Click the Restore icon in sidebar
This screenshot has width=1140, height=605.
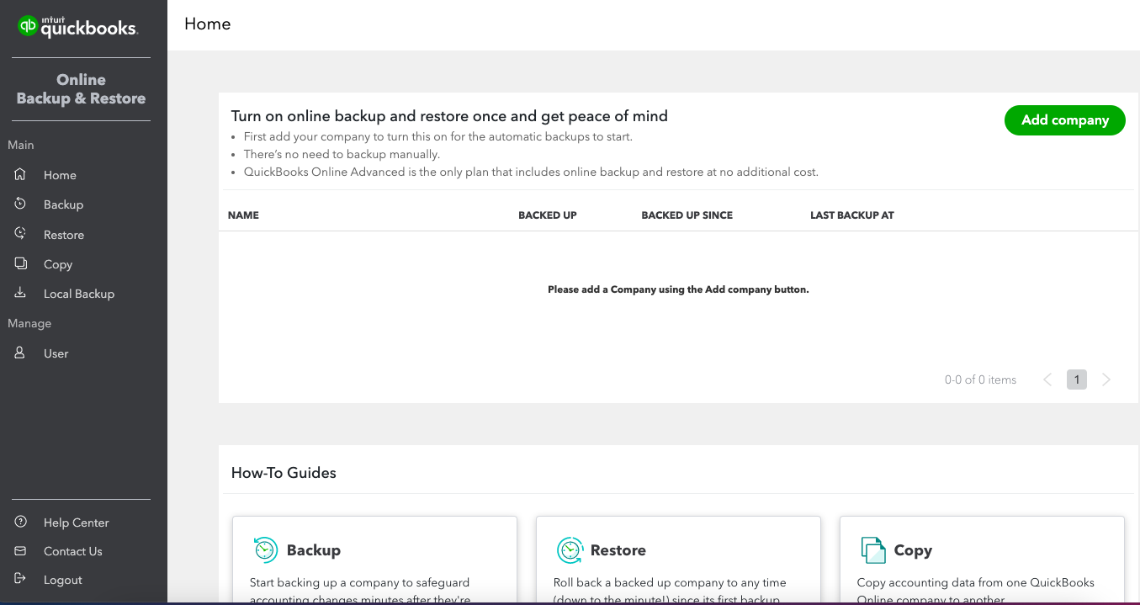[20, 234]
